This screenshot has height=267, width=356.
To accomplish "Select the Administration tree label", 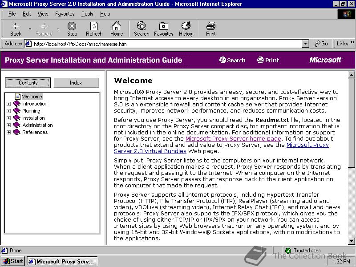I will tap(37, 125).
